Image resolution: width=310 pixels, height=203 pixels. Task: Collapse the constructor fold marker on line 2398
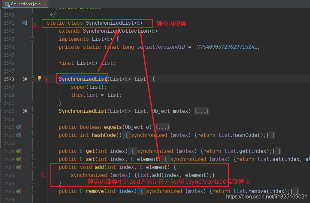(33, 79)
